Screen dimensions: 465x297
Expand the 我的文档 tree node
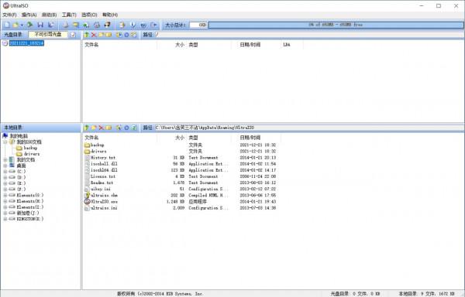(5, 160)
